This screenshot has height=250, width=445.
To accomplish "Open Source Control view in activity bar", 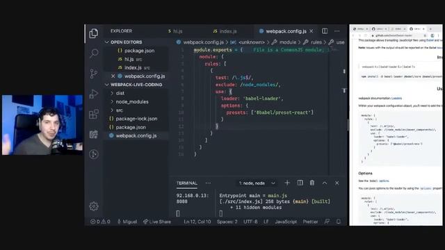I will click(x=94, y=74).
